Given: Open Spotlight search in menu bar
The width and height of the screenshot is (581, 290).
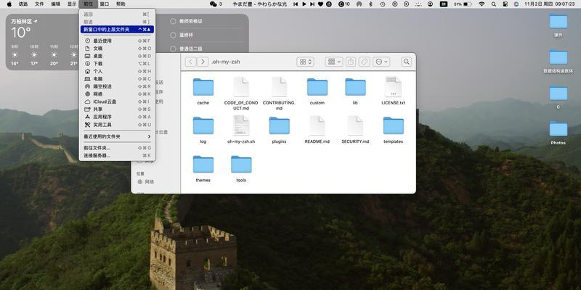Looking at the screenshot, I should [494, 4].
